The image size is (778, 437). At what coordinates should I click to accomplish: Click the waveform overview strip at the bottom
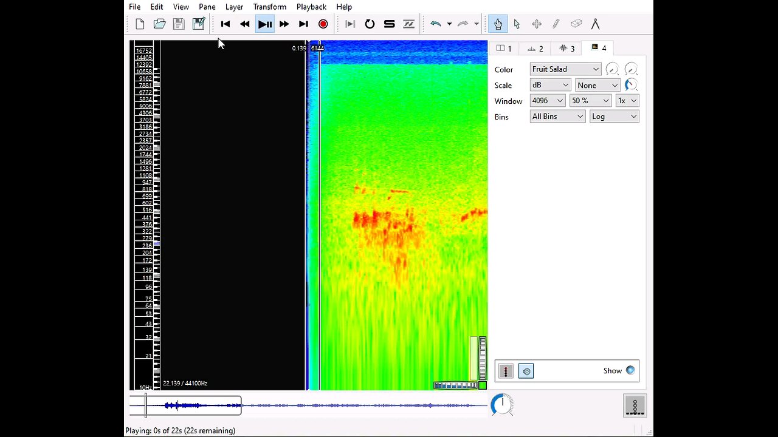pos(365,405)
